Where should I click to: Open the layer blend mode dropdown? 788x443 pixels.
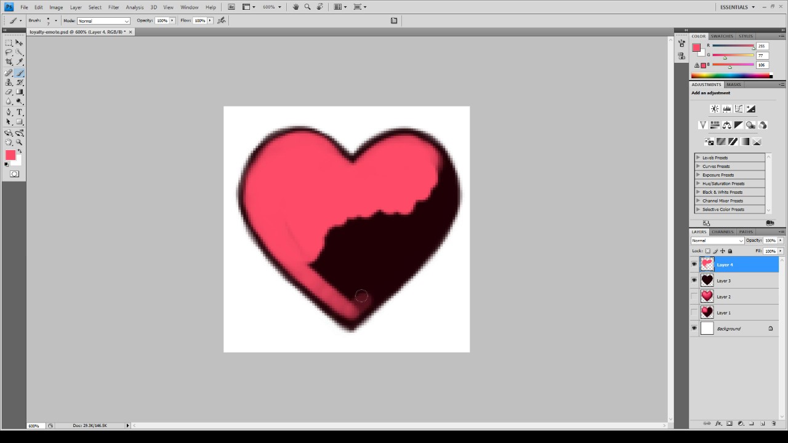point(717,241)
